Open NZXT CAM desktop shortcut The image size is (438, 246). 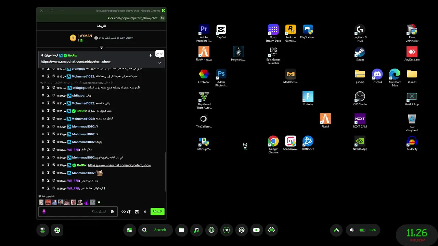(360, 121)
